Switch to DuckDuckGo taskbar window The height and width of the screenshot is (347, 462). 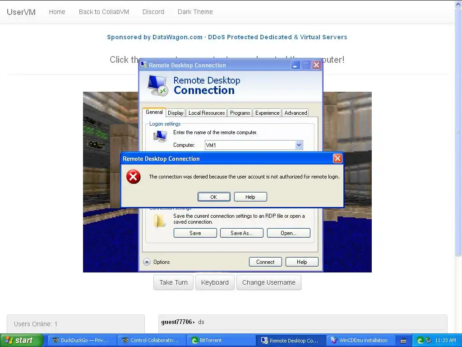tap(82, 340)
